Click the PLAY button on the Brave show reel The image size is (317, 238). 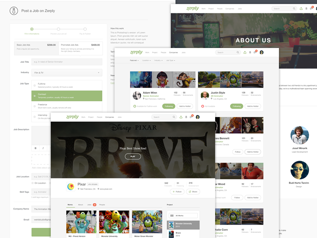(x=133, y=156)
